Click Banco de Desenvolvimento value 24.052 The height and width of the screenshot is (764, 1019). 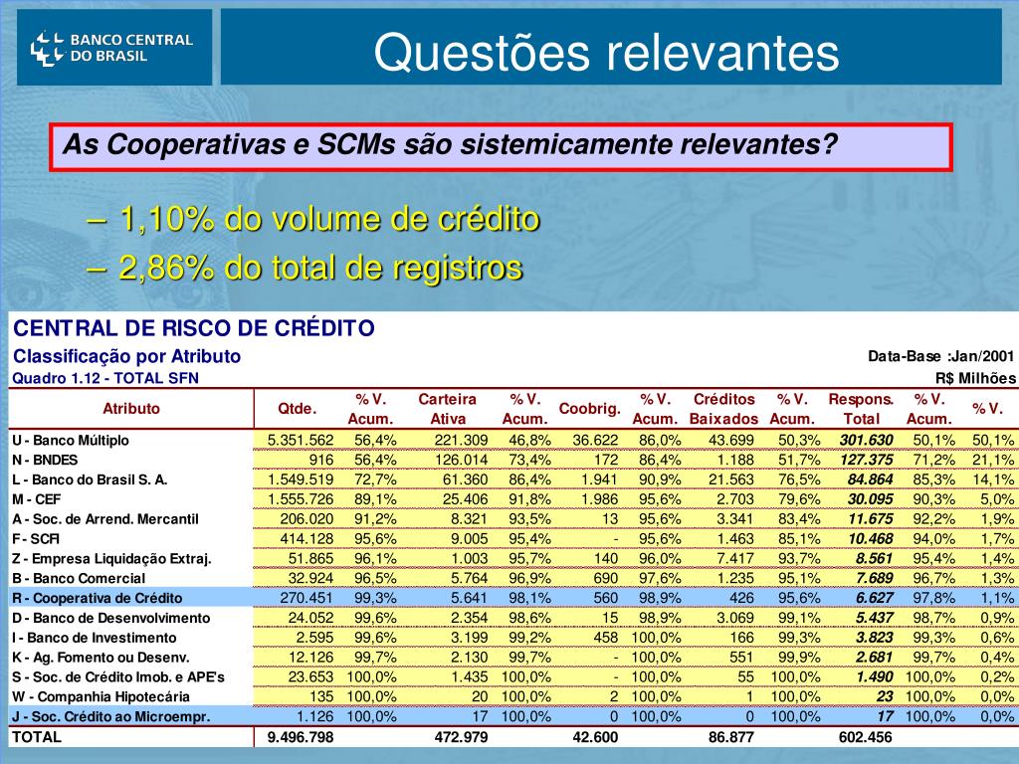pyautogui.click(x=310, y=618)
